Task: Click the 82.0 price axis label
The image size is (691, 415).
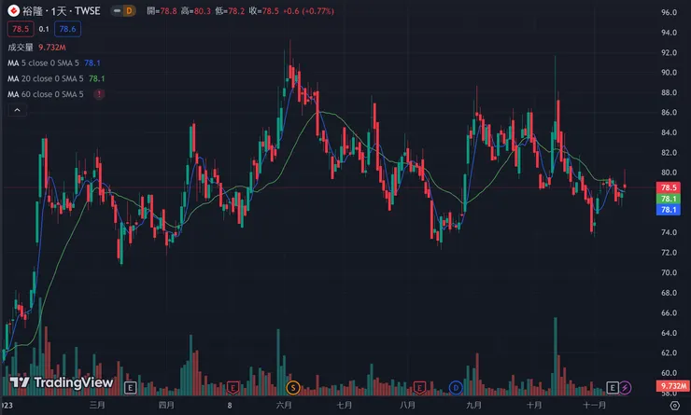Action: (669, 153)
